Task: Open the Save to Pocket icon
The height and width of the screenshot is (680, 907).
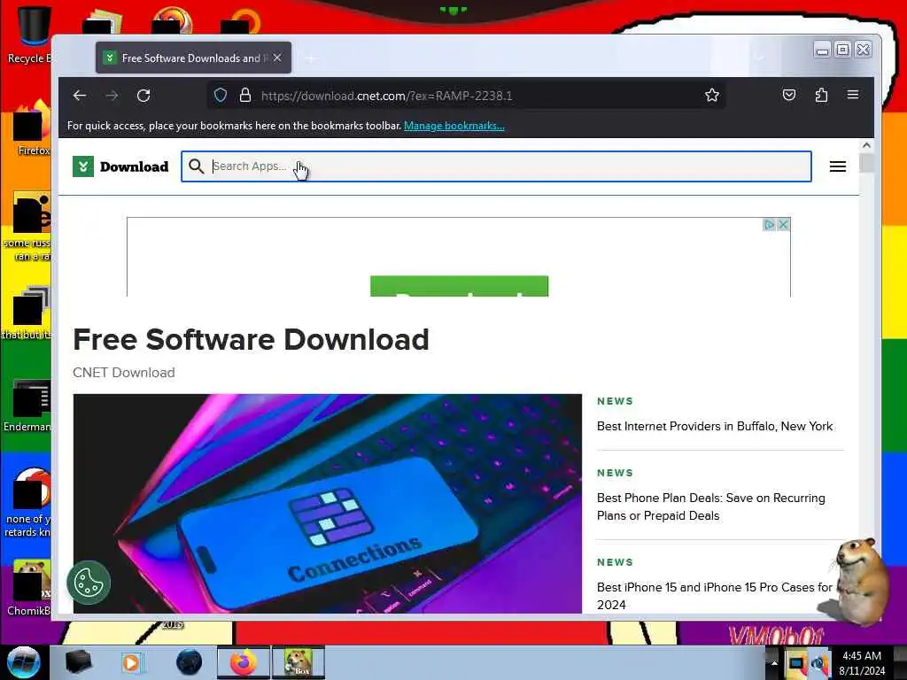Action: (x=789, y=95)
